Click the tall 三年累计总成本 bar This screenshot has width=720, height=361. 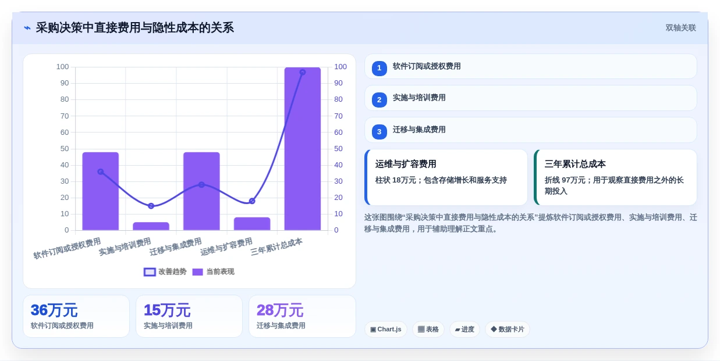click(303, 149)
